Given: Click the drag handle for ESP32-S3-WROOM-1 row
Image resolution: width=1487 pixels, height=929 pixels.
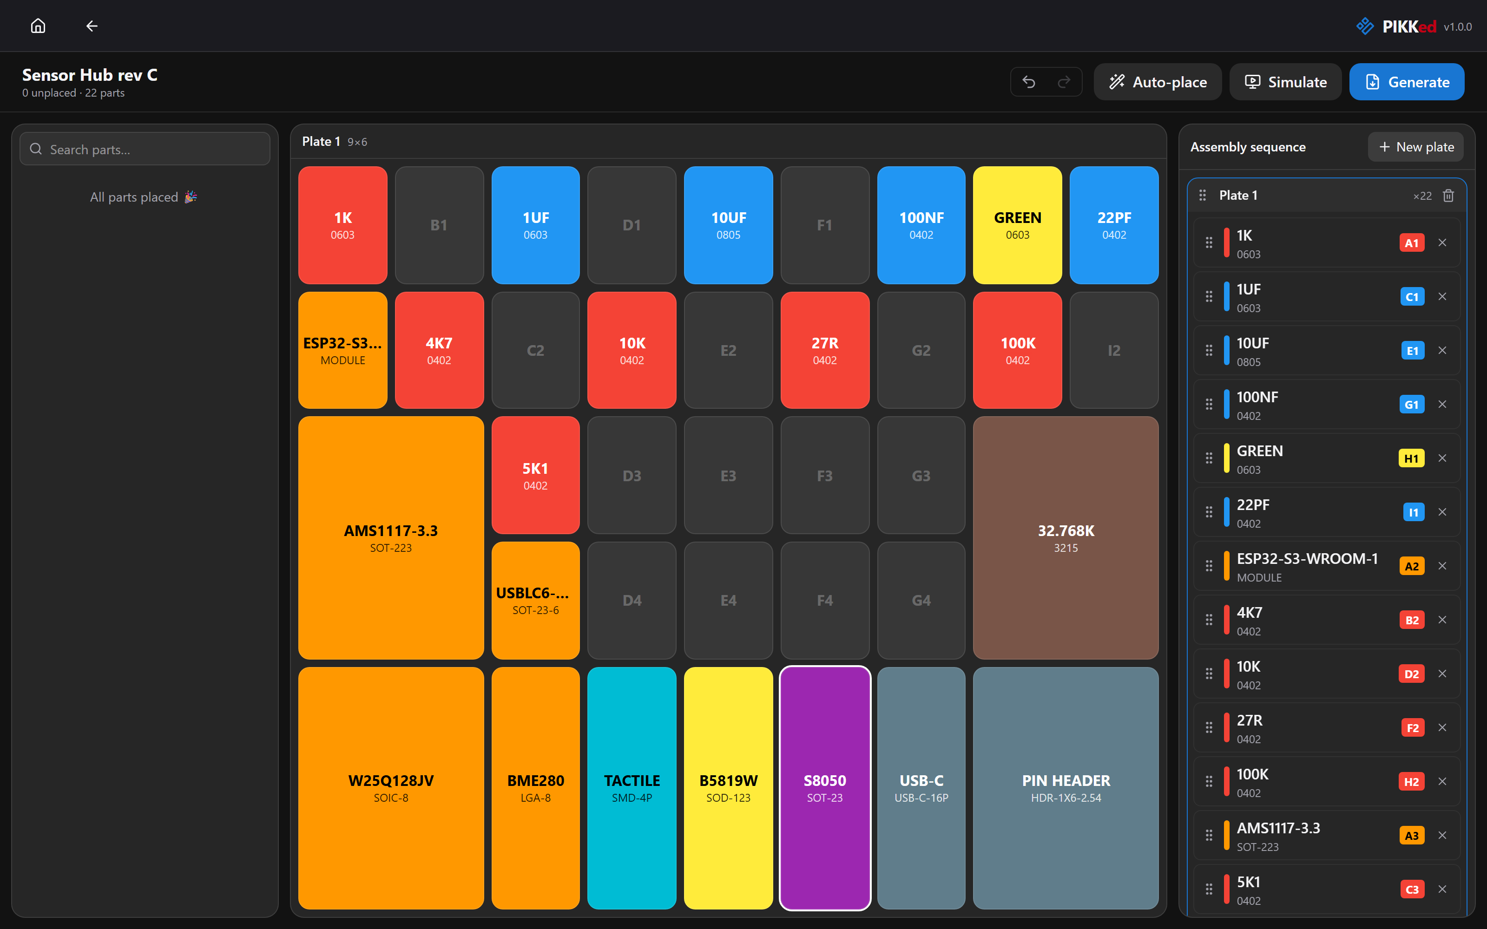Looking at the screenshot, I should 1209,566.
